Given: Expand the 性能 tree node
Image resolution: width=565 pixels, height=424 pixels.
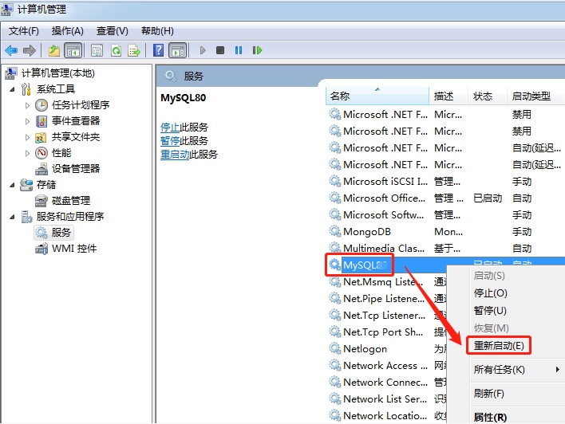Looking at the screenshot, I should (27, 153).
